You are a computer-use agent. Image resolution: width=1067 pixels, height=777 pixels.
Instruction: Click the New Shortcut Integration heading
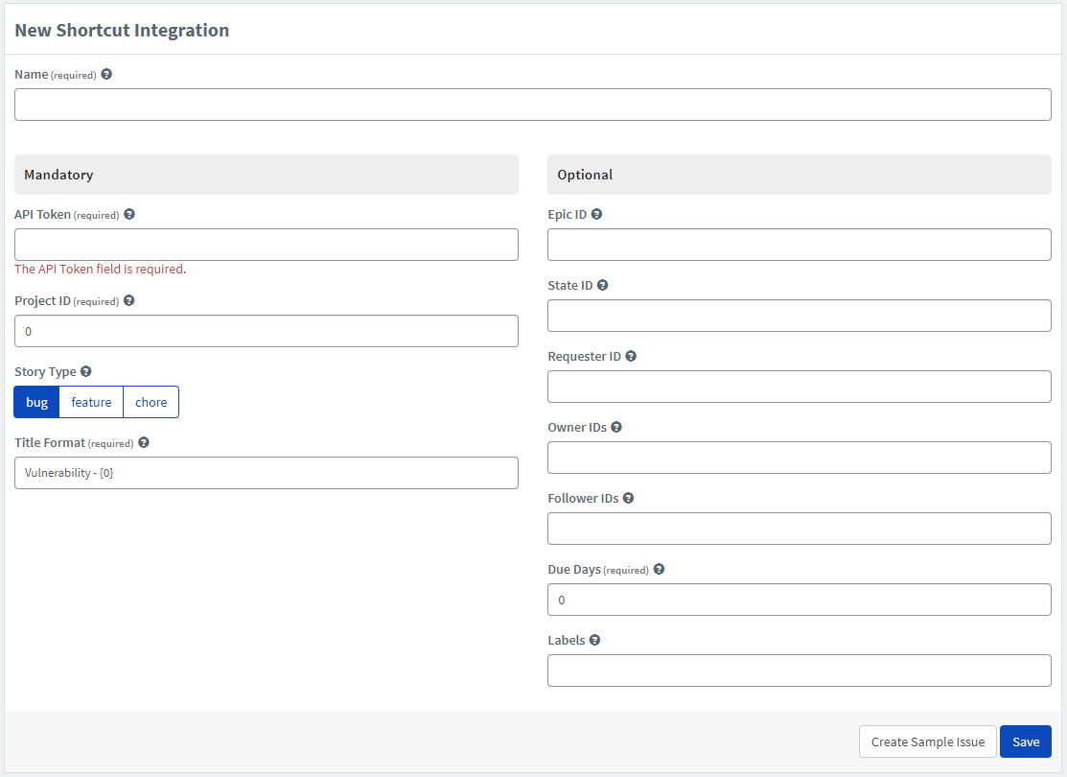(x=122, y=30)
